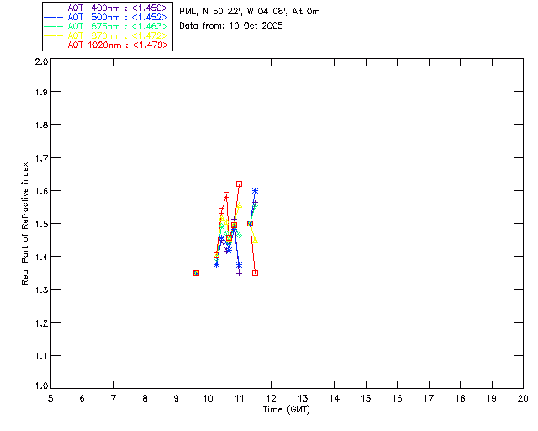The image size is (538, 431).
Task: Click the 14 label on time axis
Action: tap(335, 398)
